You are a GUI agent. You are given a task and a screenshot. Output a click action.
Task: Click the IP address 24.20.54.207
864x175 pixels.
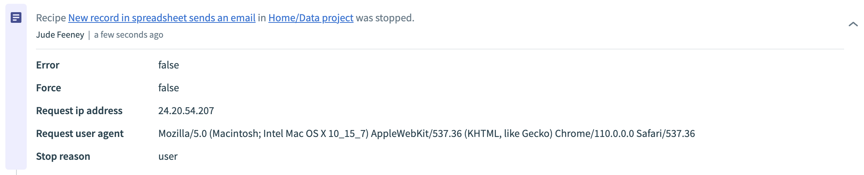pyautogui.click(x=186, y=111)
